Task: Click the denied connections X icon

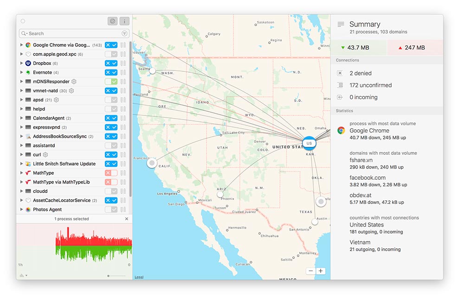Action: coord(340,73)
